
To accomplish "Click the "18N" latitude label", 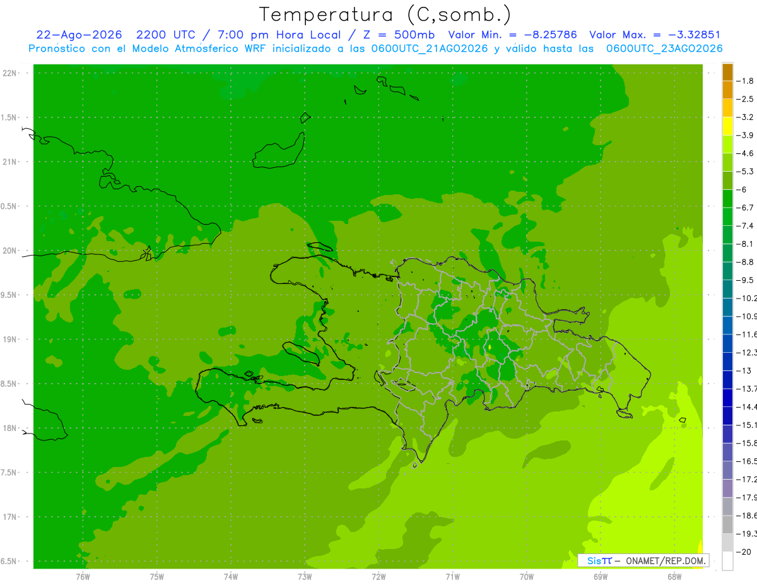I will pos(10,428).
